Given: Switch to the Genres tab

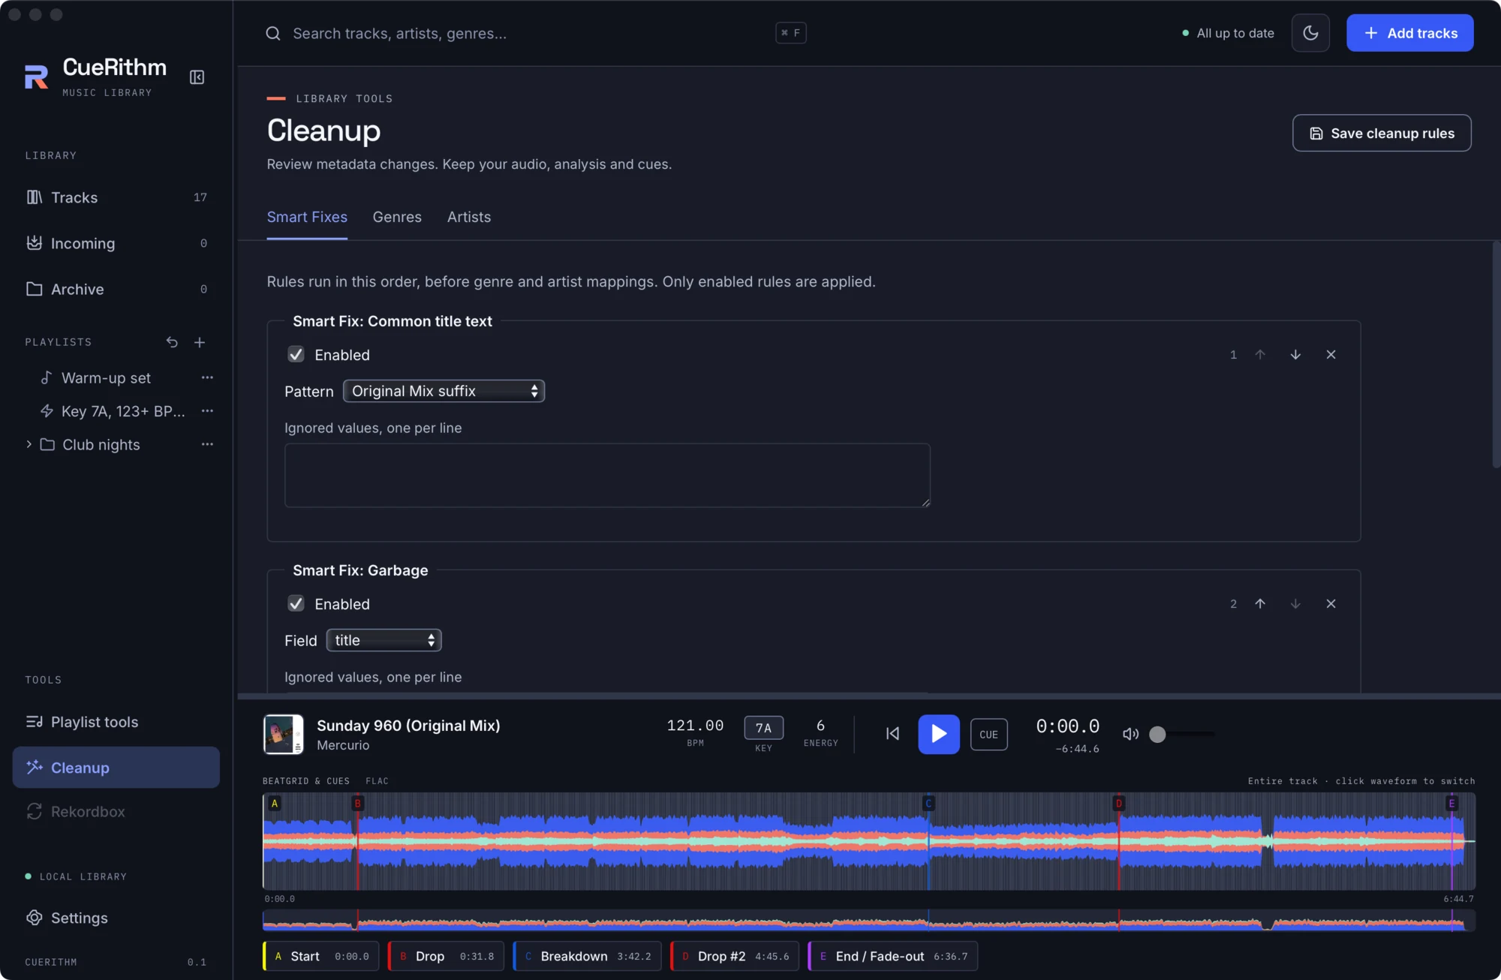Looking at the screenshot, I should 397,217.
